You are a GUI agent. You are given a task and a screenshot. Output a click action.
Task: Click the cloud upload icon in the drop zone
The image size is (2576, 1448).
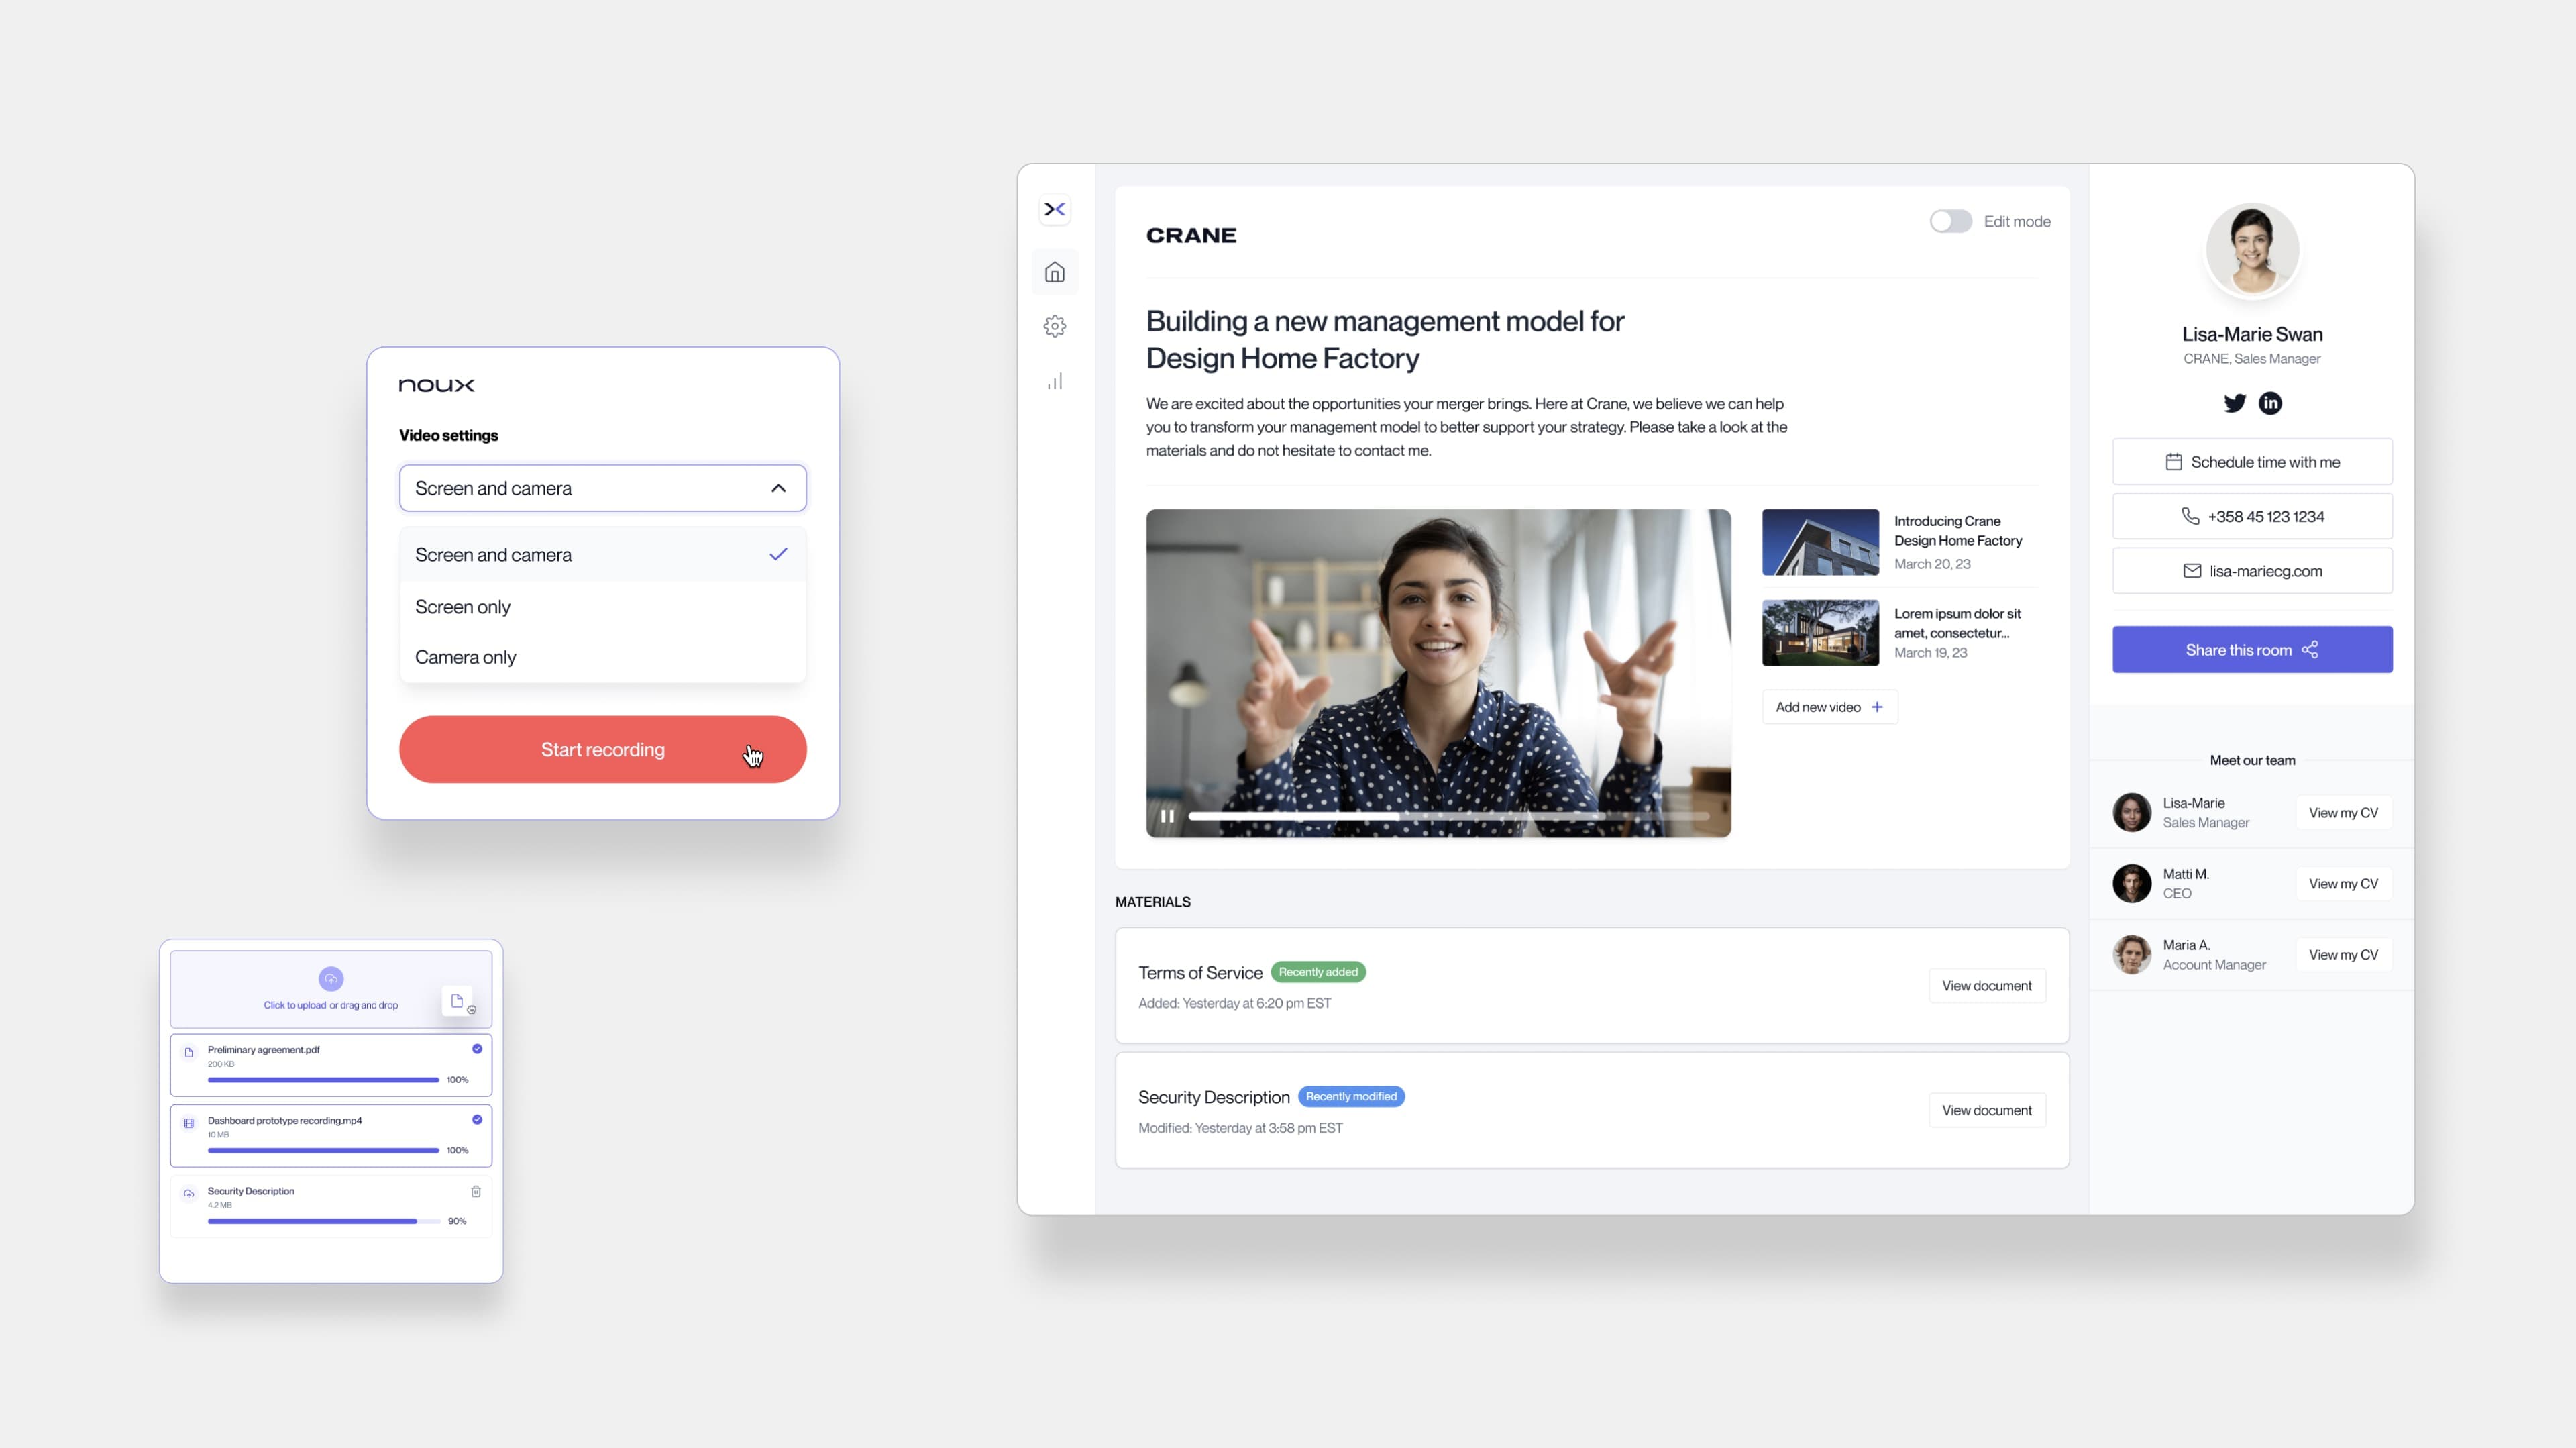(x=331, y=979)
